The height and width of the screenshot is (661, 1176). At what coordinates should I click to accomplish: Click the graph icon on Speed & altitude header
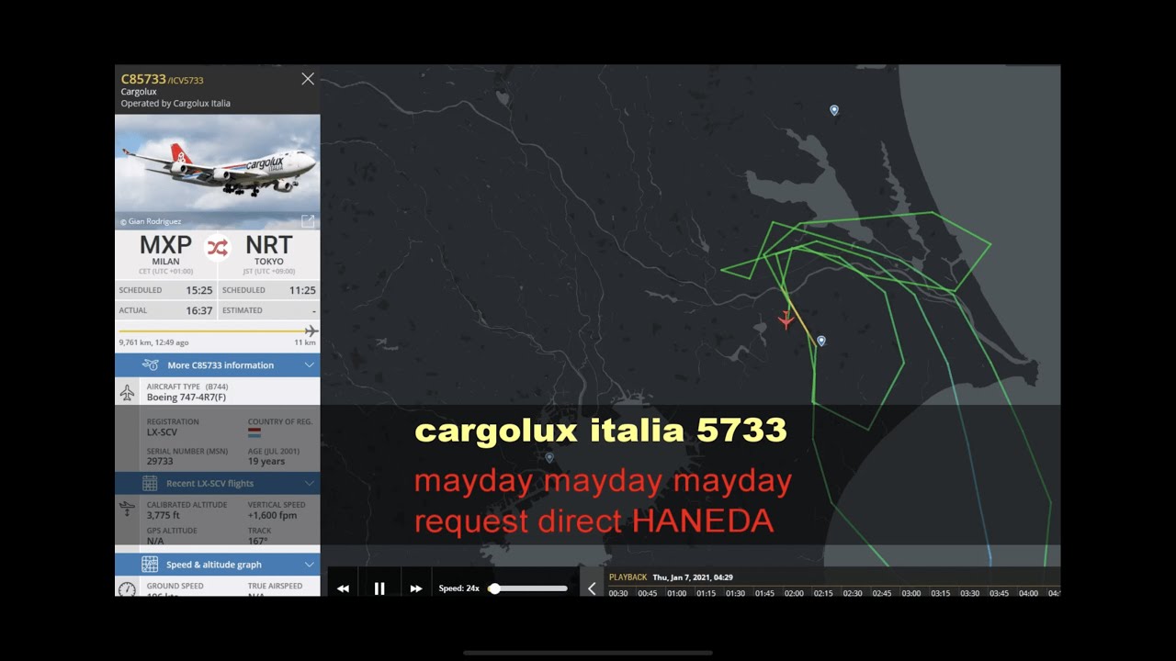click(150, 565)
